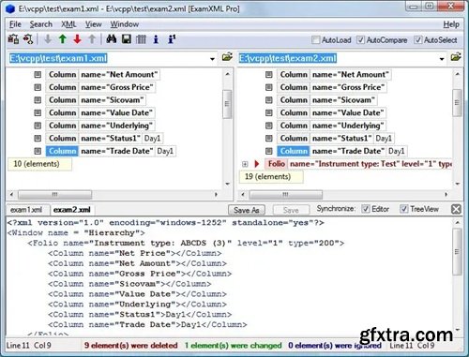
Task: Click node icon beside left Gross Price column
Action: [38, 87]
